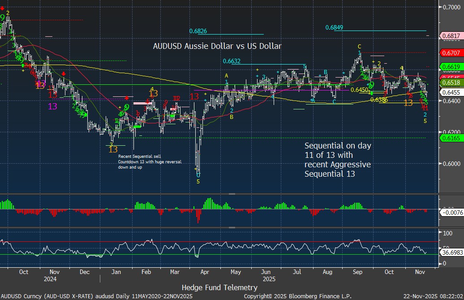464x300 pixels.
Task: Click the Sep month label on time axis
Action: tap(357, 272)
